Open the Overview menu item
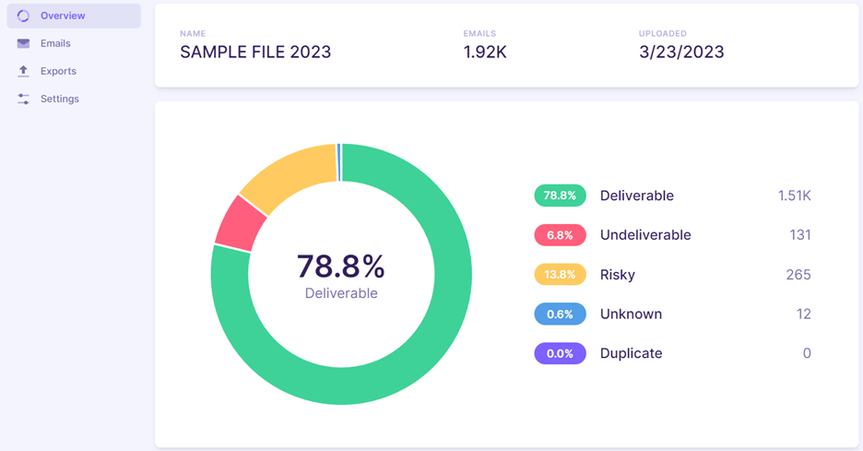This screenshot has width=863, height=451. pos(74,16)
